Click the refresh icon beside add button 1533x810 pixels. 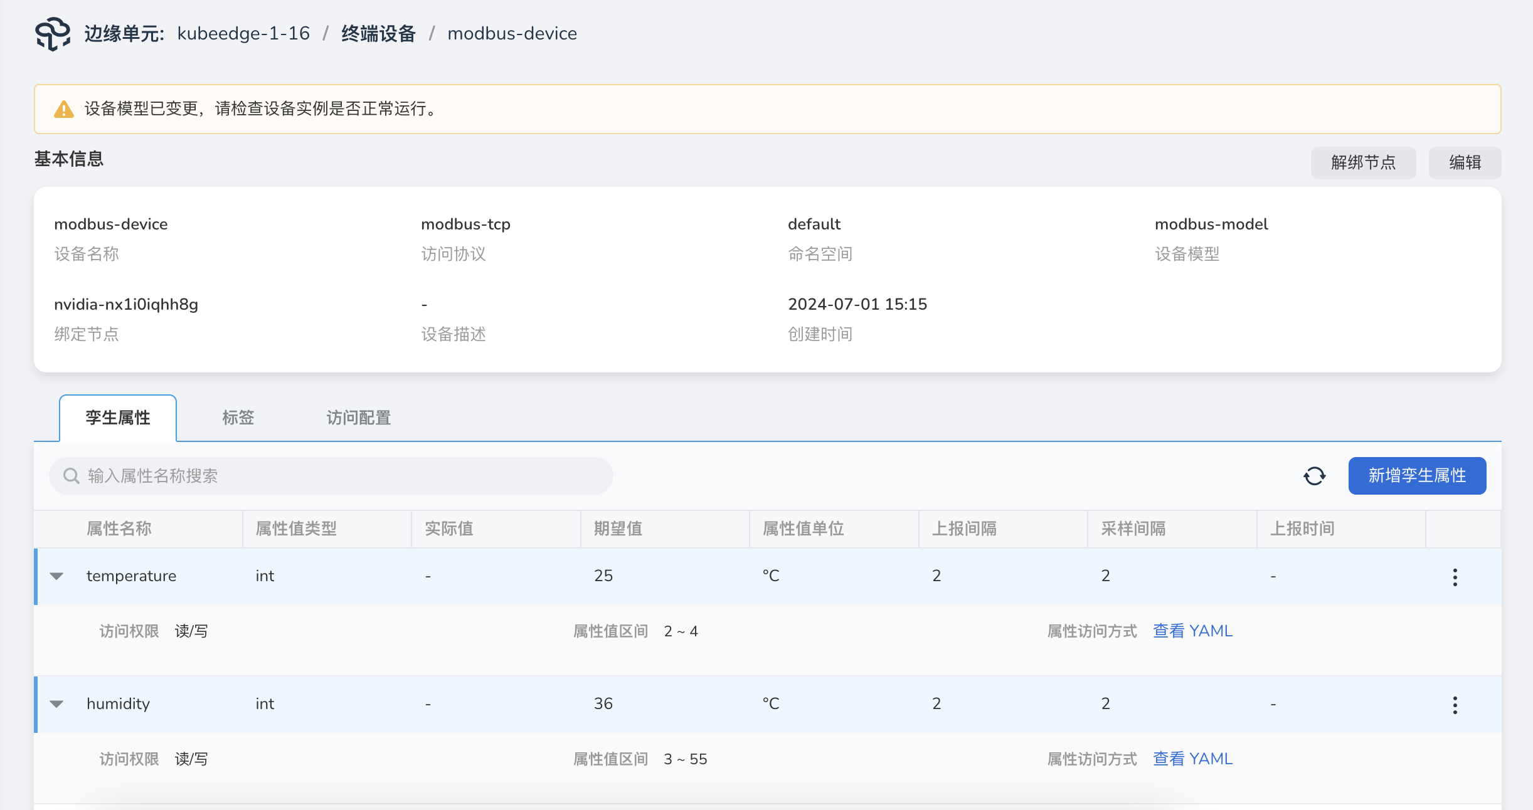pos(1314,476)
